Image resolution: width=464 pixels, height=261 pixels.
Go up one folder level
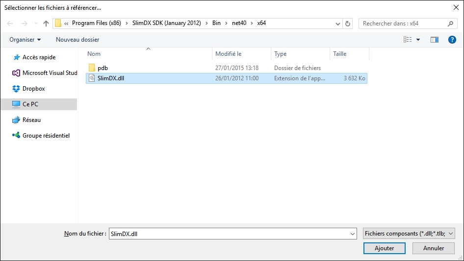[x=46, y=24]
